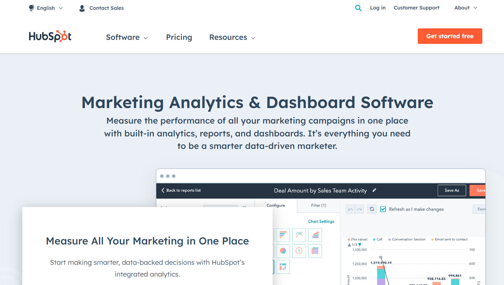Expand the Resources navigation dropdown
The height and width of the screenshot is (285, 504).
pyautogui.click(x=232, y=37)
